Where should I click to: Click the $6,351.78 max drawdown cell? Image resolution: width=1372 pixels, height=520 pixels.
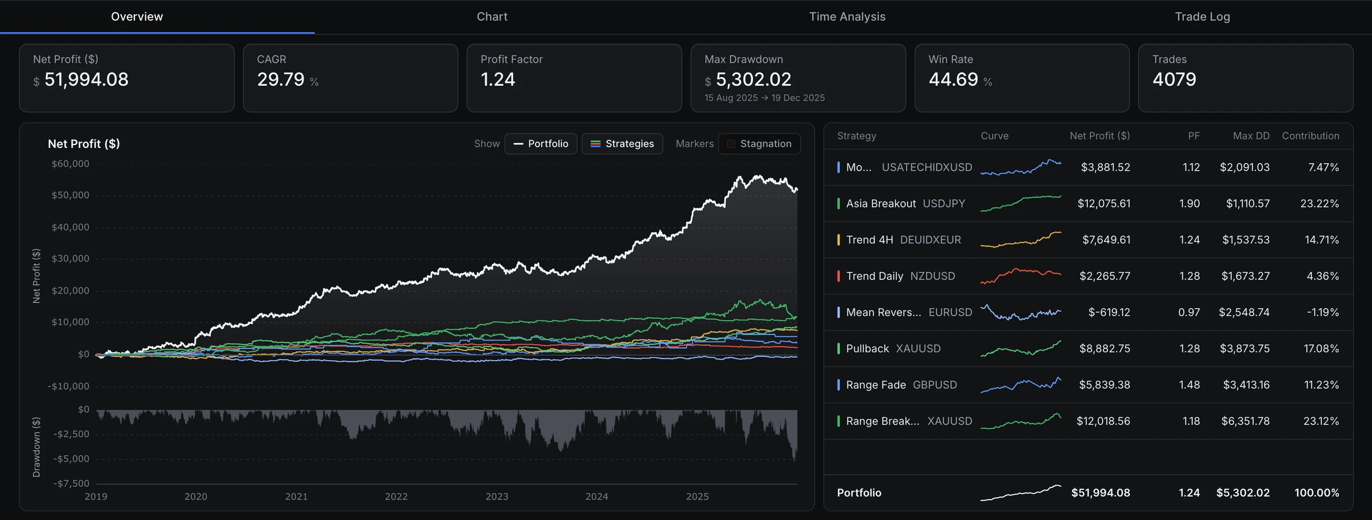click(x=1245, y=421)
